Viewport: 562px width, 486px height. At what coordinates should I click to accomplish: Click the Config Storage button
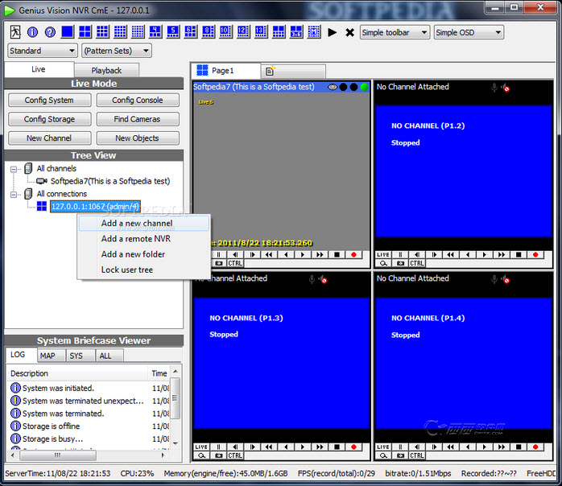(x=49, y=119)
